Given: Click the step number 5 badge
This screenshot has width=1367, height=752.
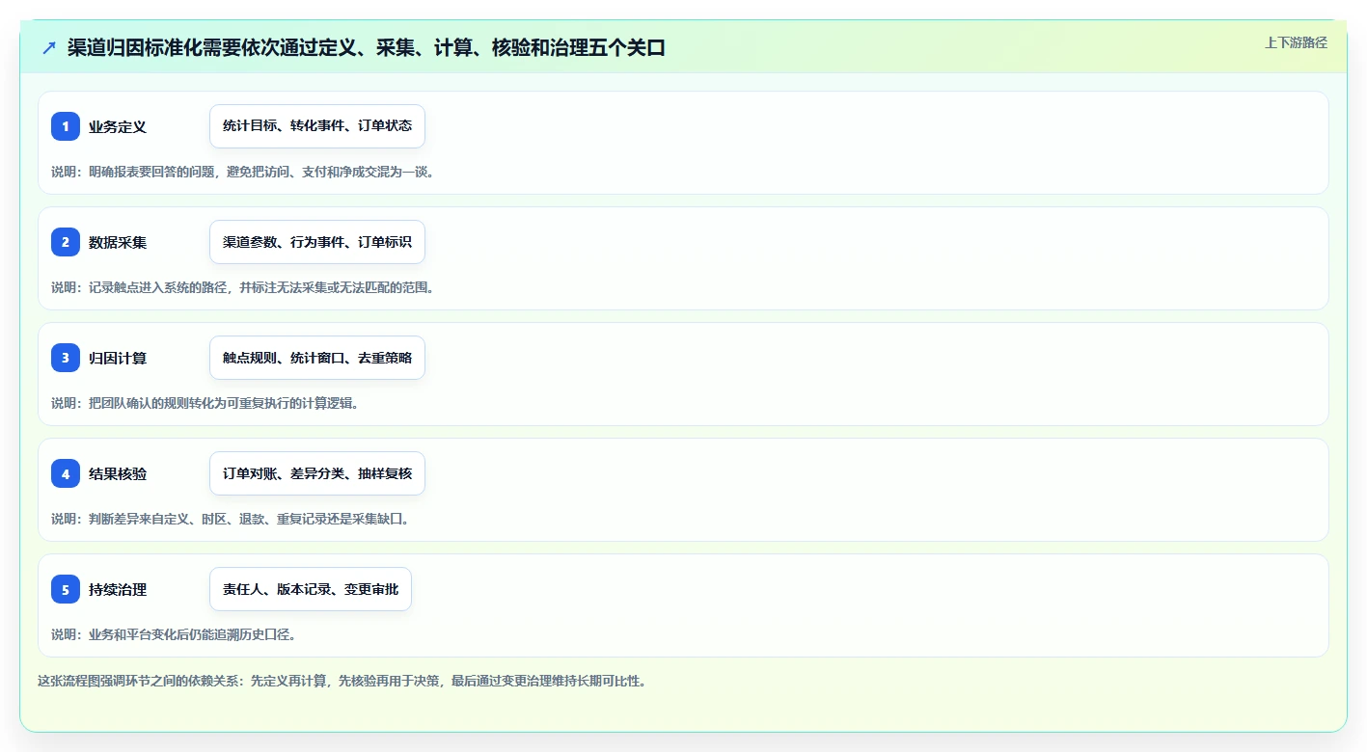Looking at the screenshot, I should coord(66,589).
